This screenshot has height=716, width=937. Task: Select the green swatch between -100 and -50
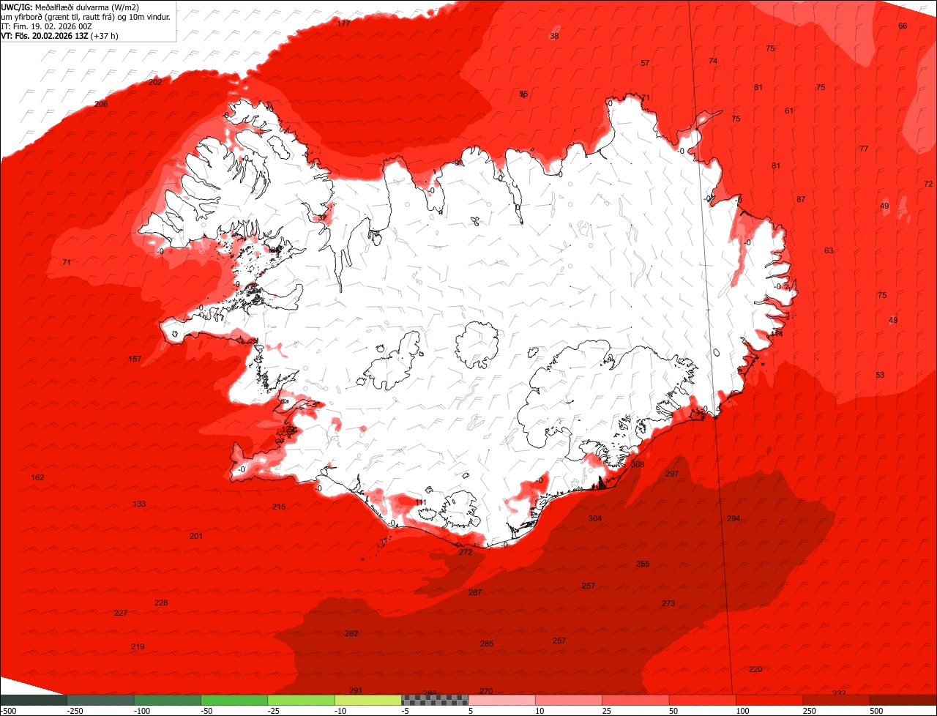[x=168, y=700]
